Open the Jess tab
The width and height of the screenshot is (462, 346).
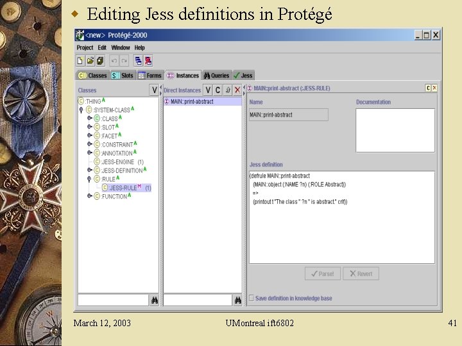coord(243,76)
